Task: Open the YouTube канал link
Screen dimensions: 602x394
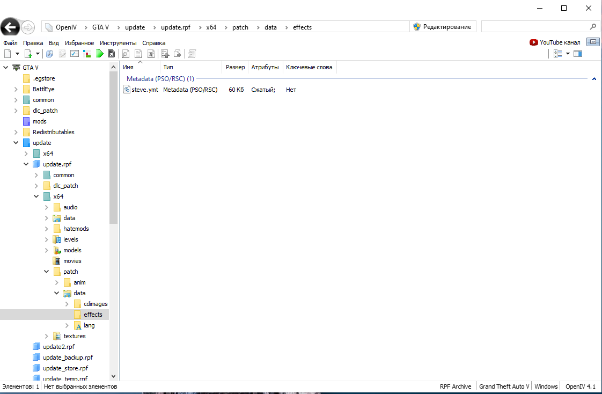Action: coord(555,42)
